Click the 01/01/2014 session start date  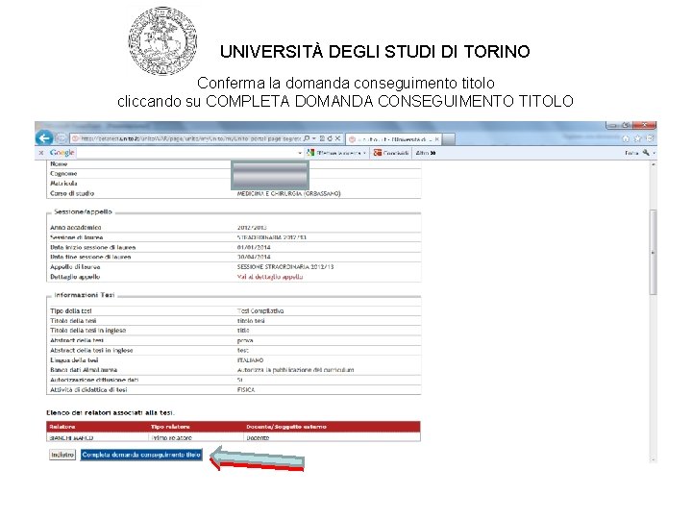coord(254,248)
